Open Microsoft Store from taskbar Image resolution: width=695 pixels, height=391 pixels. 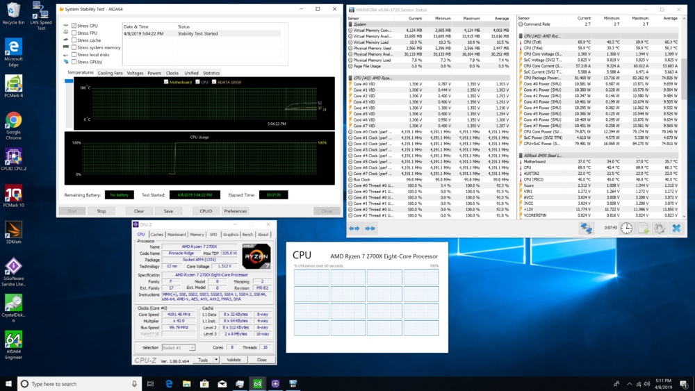pyautogui.click(x=204, y=384)
